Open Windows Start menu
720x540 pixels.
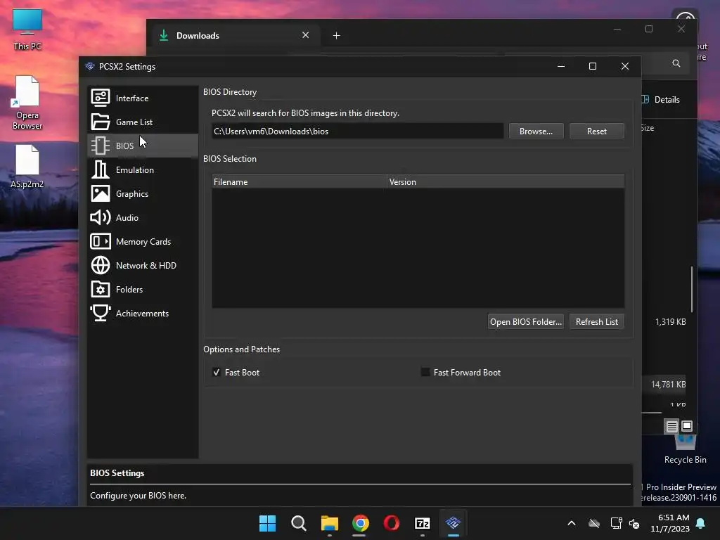tap(267, 523)
